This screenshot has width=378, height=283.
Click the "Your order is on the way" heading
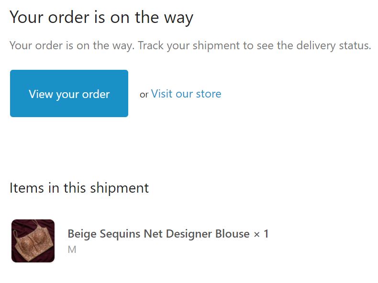tap(101, 18)
